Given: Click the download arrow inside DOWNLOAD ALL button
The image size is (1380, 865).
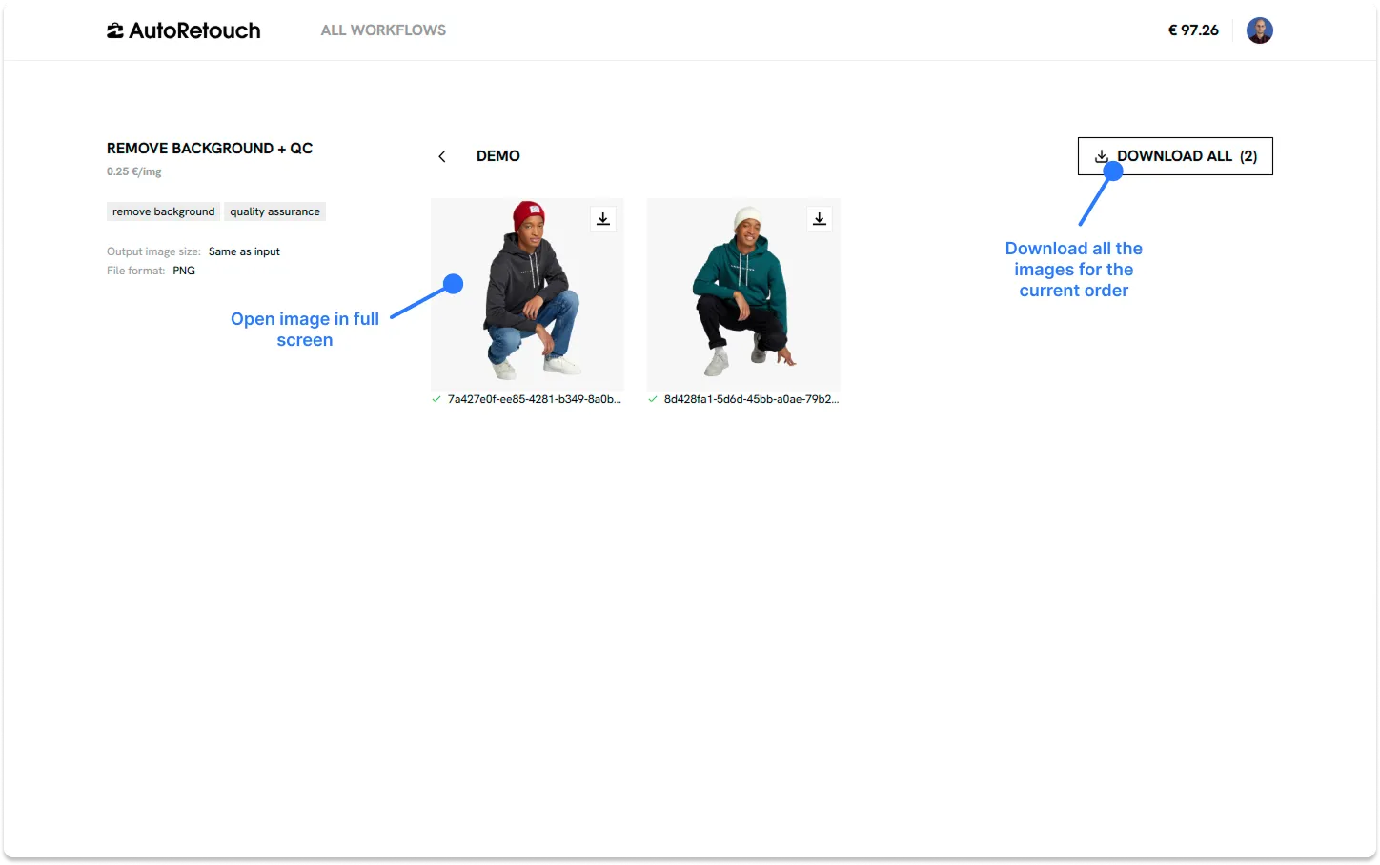Looking at the screenshot, I should [x=1102, y=155].
